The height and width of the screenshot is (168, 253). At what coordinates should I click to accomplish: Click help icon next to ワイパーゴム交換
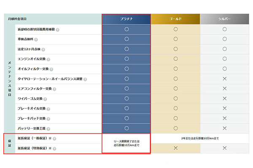[x=45, y=99]
